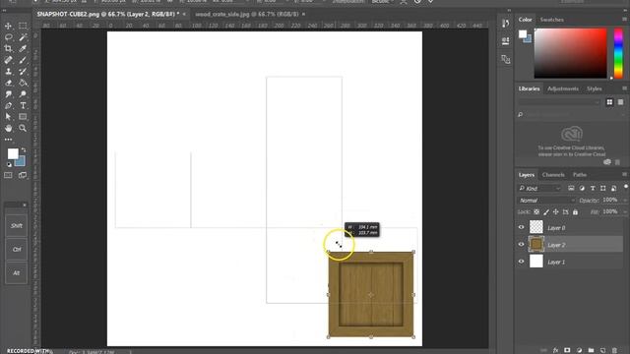Select the Move tool
The image size is (630, 354).
coord(8,26)
